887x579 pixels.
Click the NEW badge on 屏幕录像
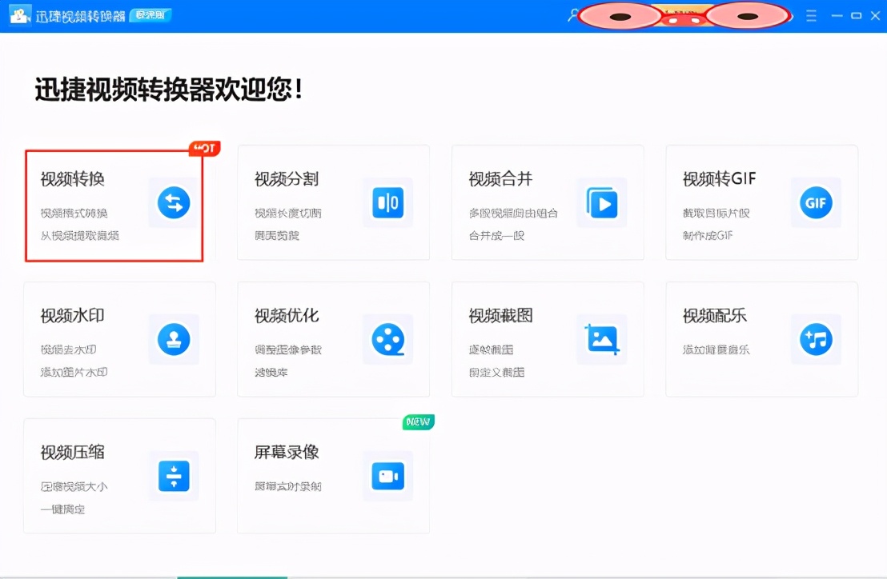point(418,422)
